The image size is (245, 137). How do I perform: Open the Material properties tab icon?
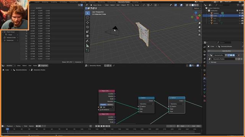pyautogui.click(x=204, y=96)
